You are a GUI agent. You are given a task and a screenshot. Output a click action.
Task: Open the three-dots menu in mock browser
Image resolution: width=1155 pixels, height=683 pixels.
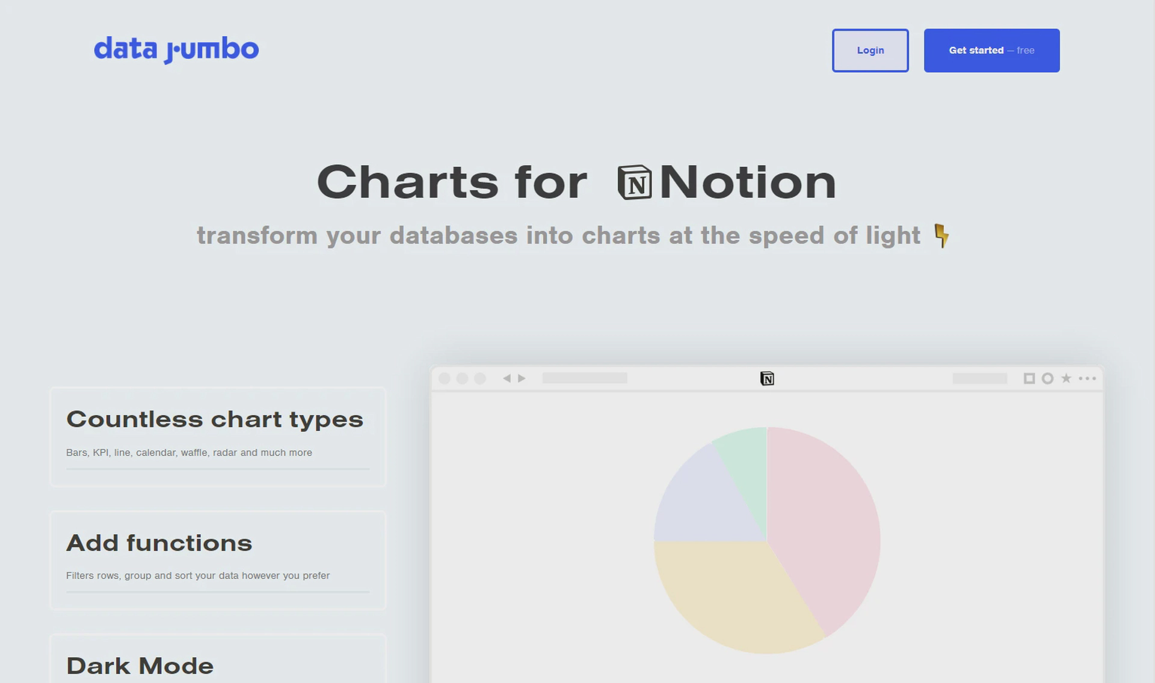[x=1087, y=379]
